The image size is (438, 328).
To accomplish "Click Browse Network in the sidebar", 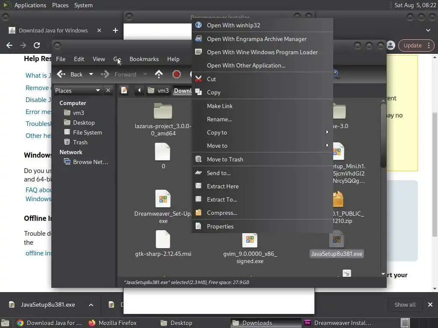I will 86,162.
